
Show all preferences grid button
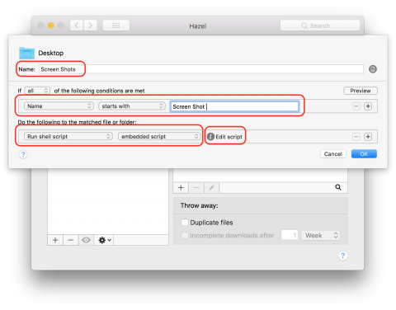116,26
